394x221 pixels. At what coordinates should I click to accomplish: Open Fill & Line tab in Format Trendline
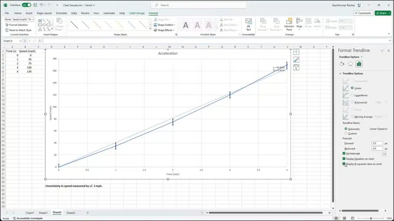pos(342,64)
